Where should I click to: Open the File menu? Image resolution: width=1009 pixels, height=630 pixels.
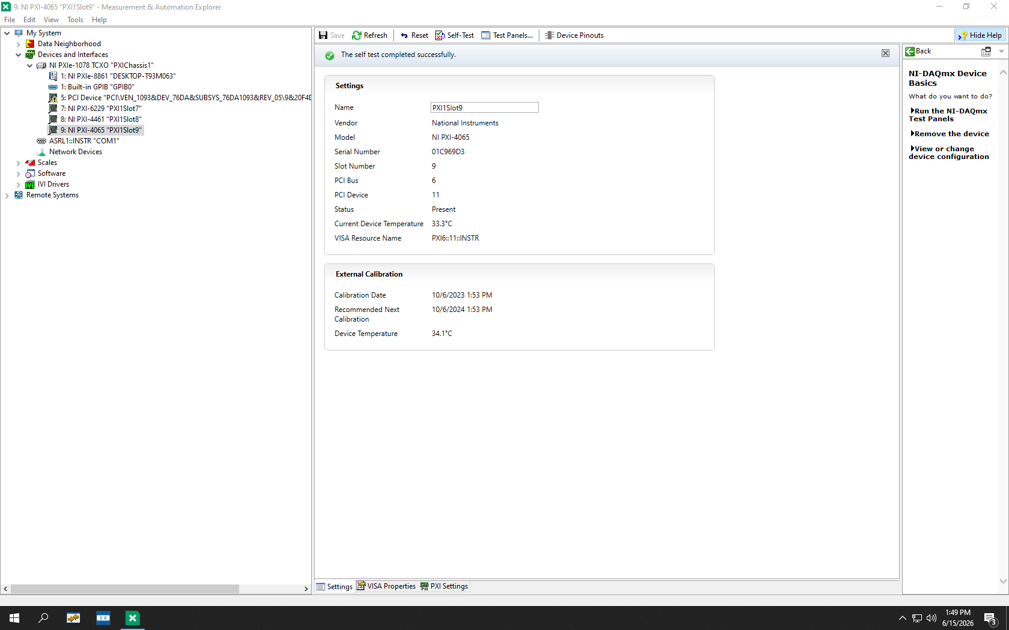[x=10, y=20]
